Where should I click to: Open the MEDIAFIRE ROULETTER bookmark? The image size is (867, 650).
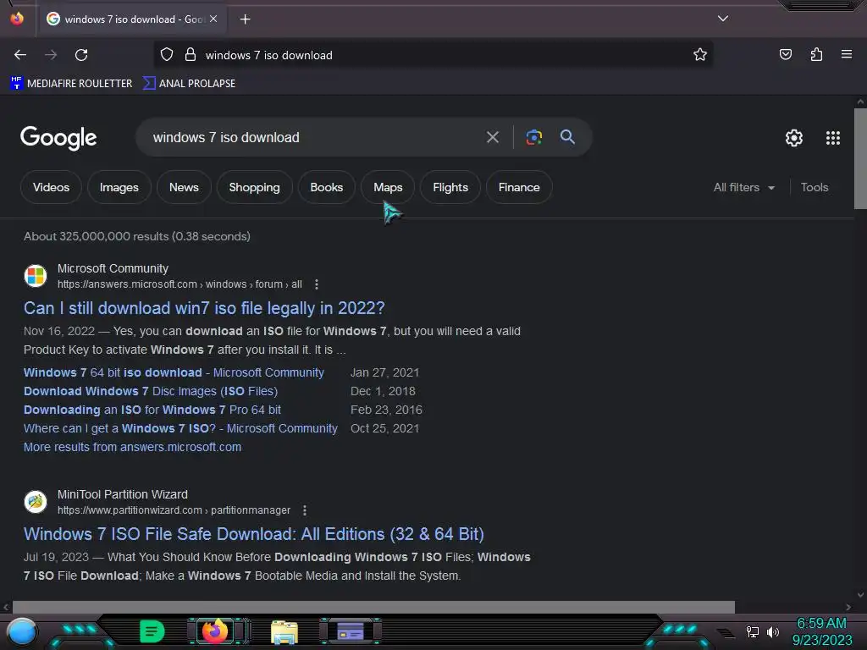[71, 84]
